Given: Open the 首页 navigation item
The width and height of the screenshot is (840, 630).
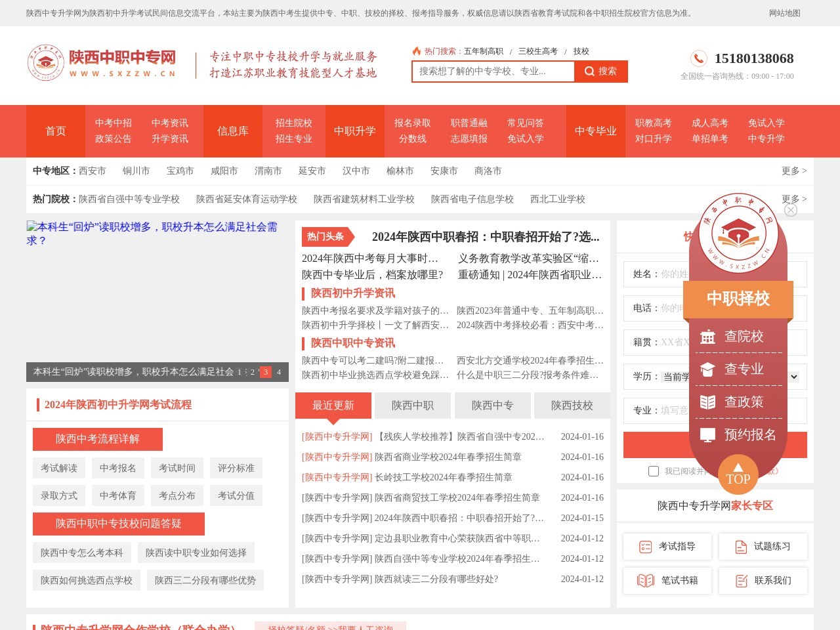Looking at the screenshot, I should [56, 131].
